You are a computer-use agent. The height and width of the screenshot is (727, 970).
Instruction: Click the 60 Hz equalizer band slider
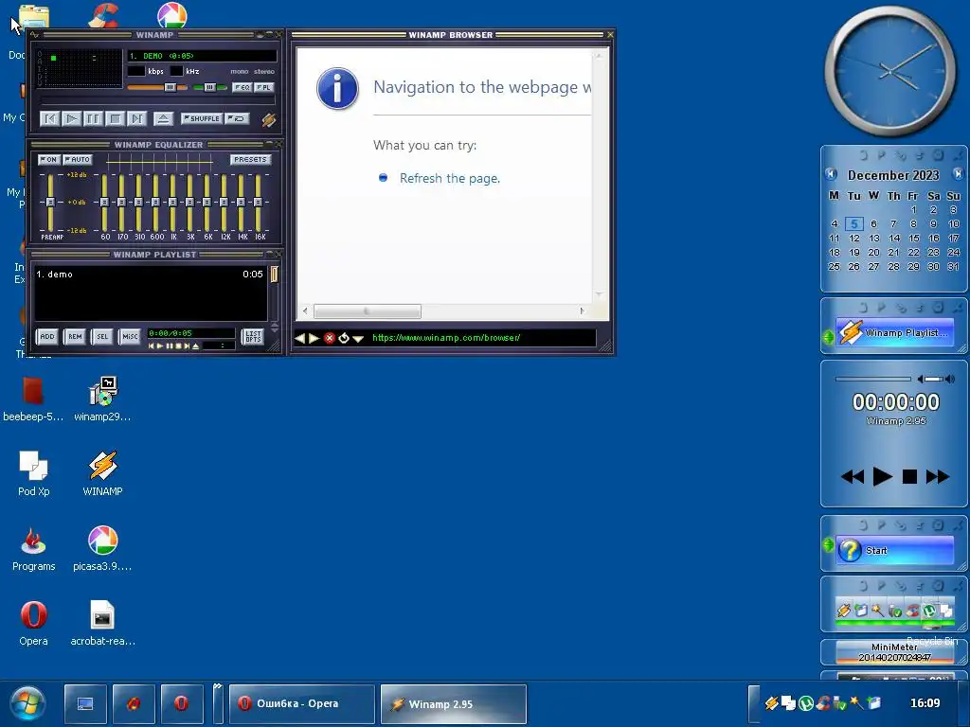tap(104, 203)
